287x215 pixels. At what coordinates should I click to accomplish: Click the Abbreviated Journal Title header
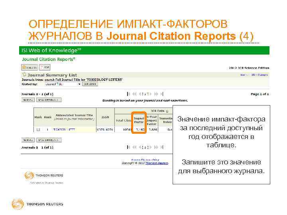tap(74, 115)
